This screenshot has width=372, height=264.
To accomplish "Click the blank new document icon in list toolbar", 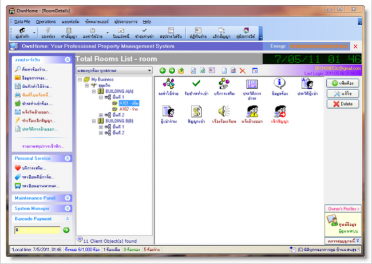I will click(x=224, y=70).
